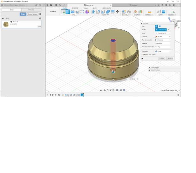The height and width of the screenshot is (173, 196).
Task: Switch to the MALLA tab
Action: (86, 8)
